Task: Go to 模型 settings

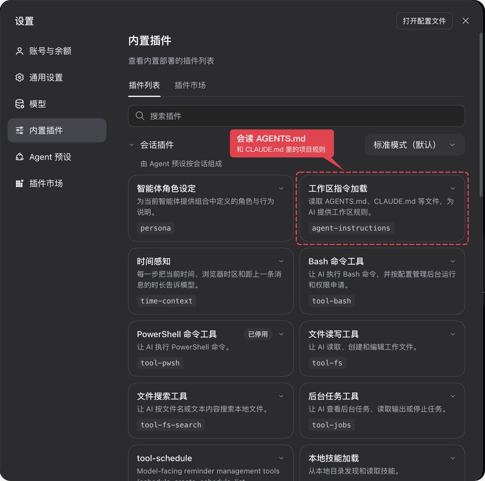Action: tap(57, 104)
